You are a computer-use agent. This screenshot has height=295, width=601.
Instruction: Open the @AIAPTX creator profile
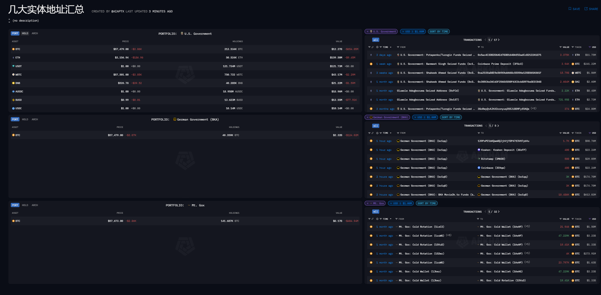click(x=117, y=11)
